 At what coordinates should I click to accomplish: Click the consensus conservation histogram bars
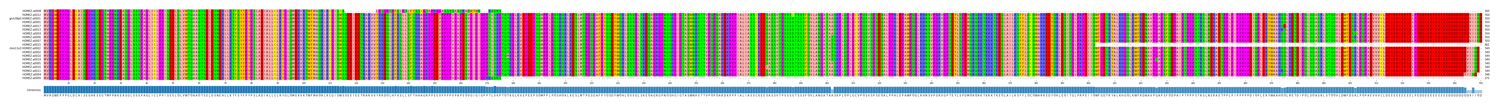[763, 90]
